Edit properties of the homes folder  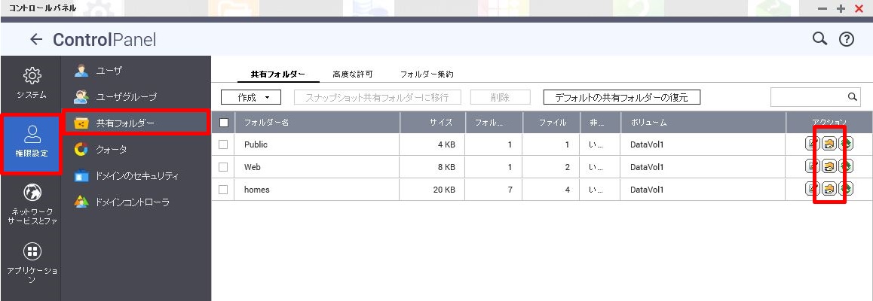click(813, 190)
